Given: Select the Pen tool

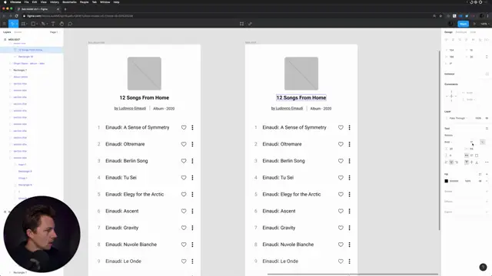Looking at the screenshot, I should (x=43, y=24).
